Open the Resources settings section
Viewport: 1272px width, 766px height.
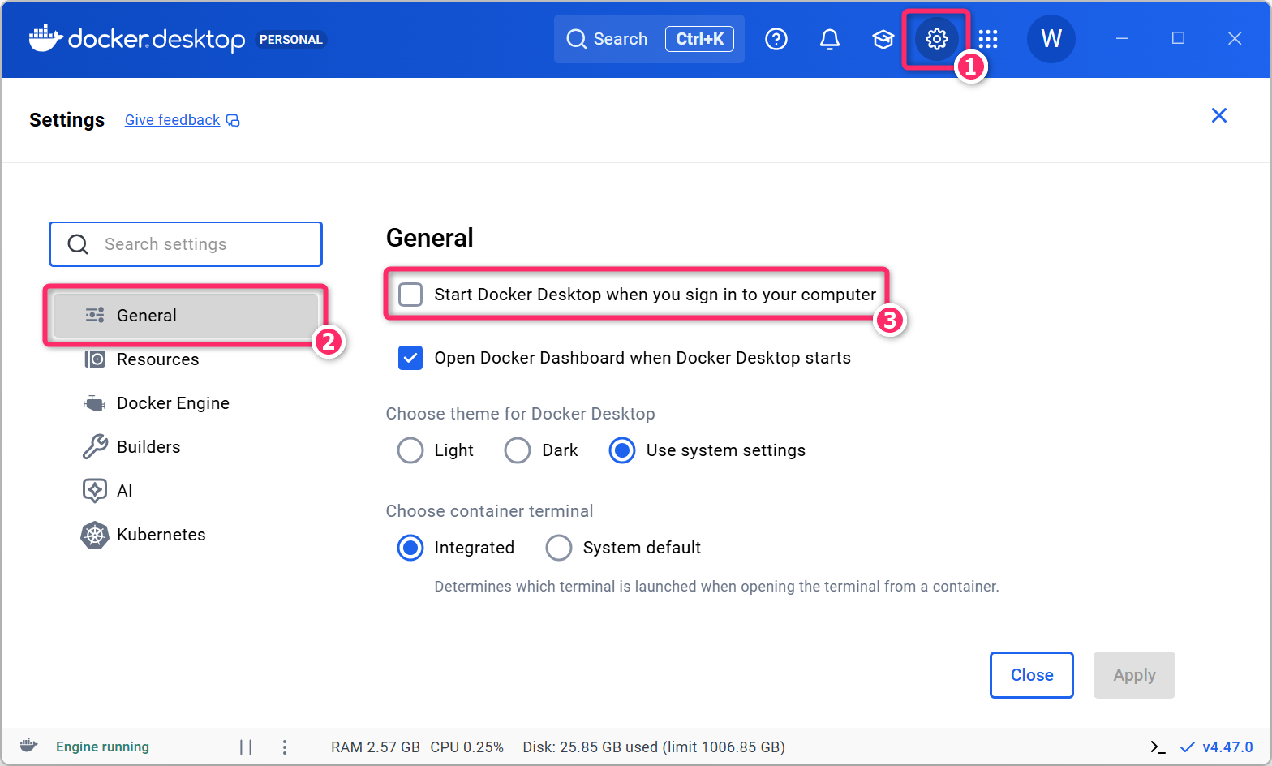pos(157,359)
